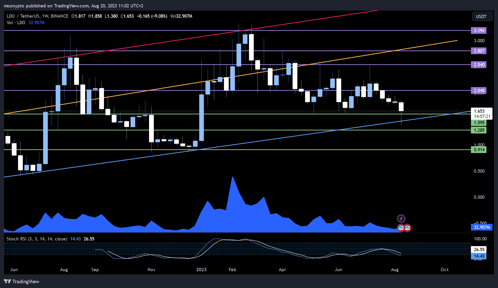
Task: Select the green 1.595 level label
Action: tap(479, 123)
